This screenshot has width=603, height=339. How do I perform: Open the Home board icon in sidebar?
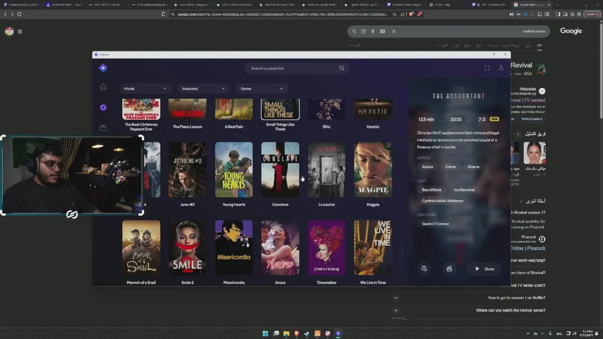(x=103, y=87)
